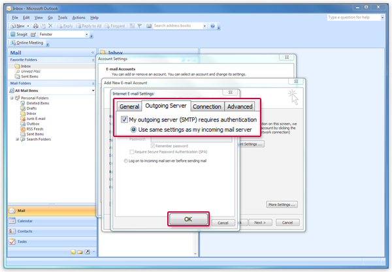Screen dimensions: 392x272
Task: Open the View menu
Action: coord(39,18)
